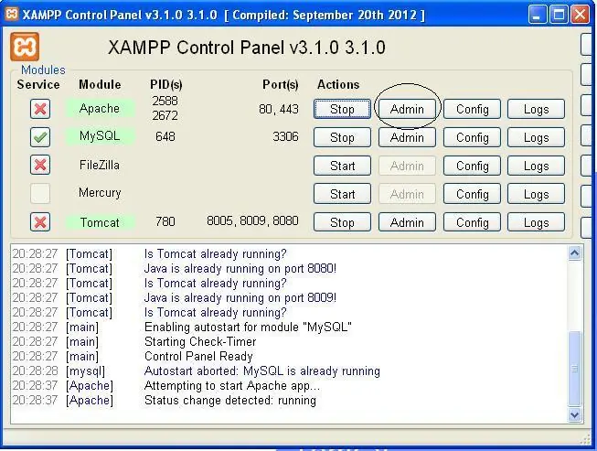Click log "Autostart aborted: MySQL is already running"
The width and height of the screenshot is (597, 451).
click(x=262, y=371)
